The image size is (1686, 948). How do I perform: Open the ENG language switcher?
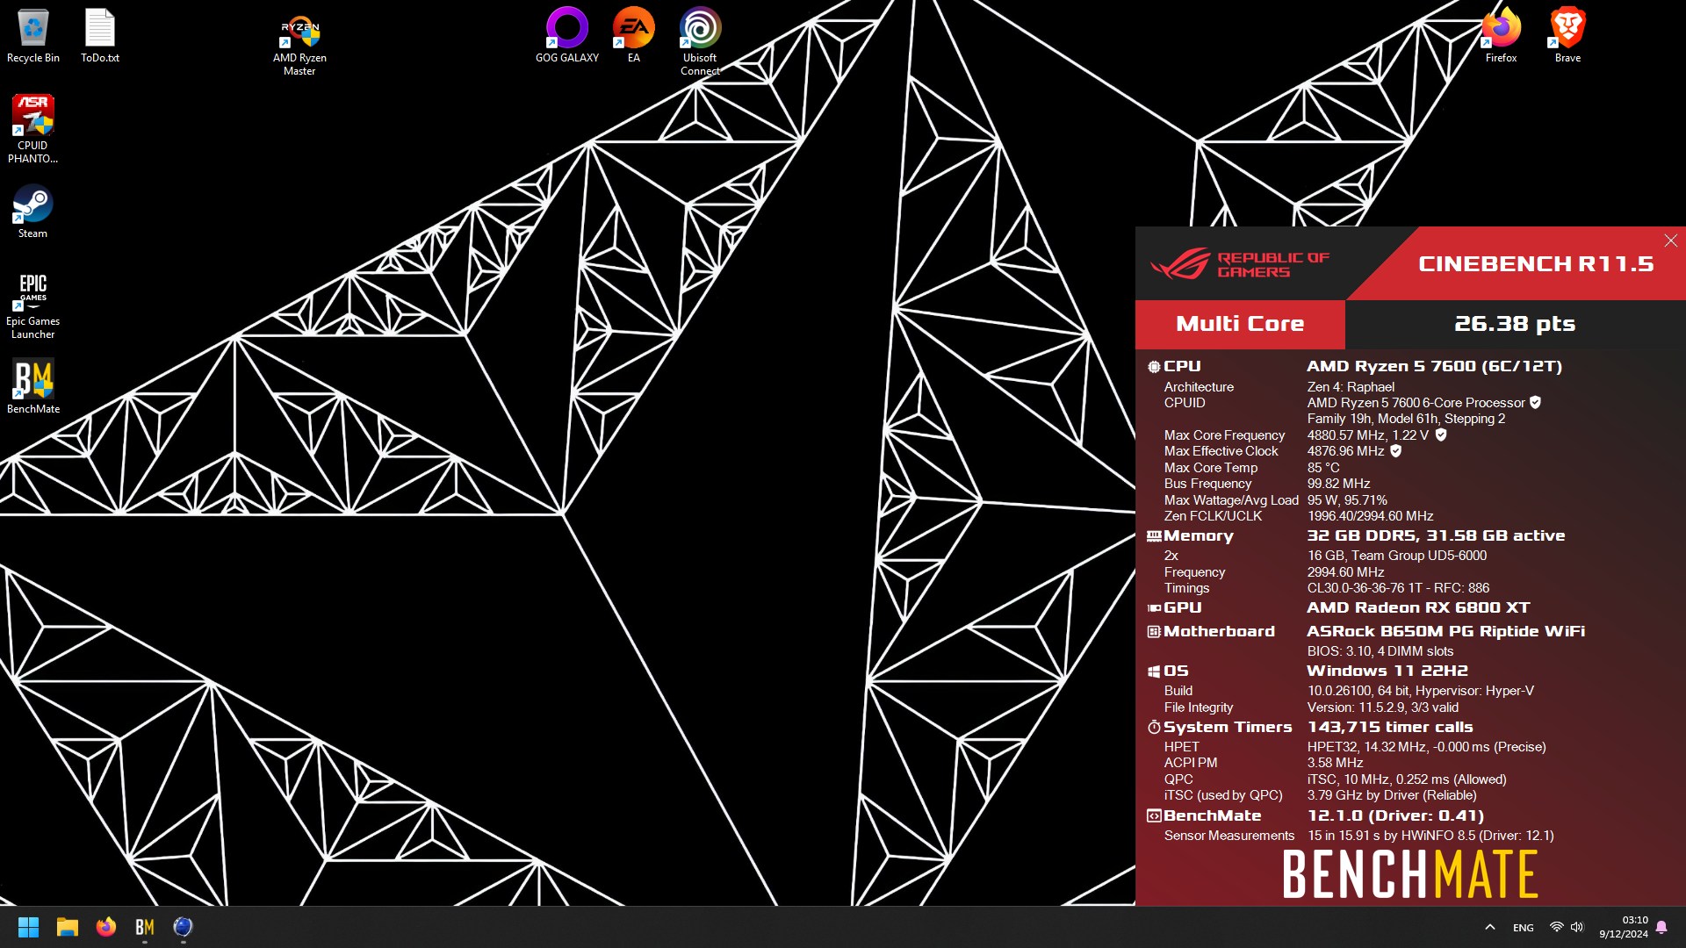[1524, 928]
